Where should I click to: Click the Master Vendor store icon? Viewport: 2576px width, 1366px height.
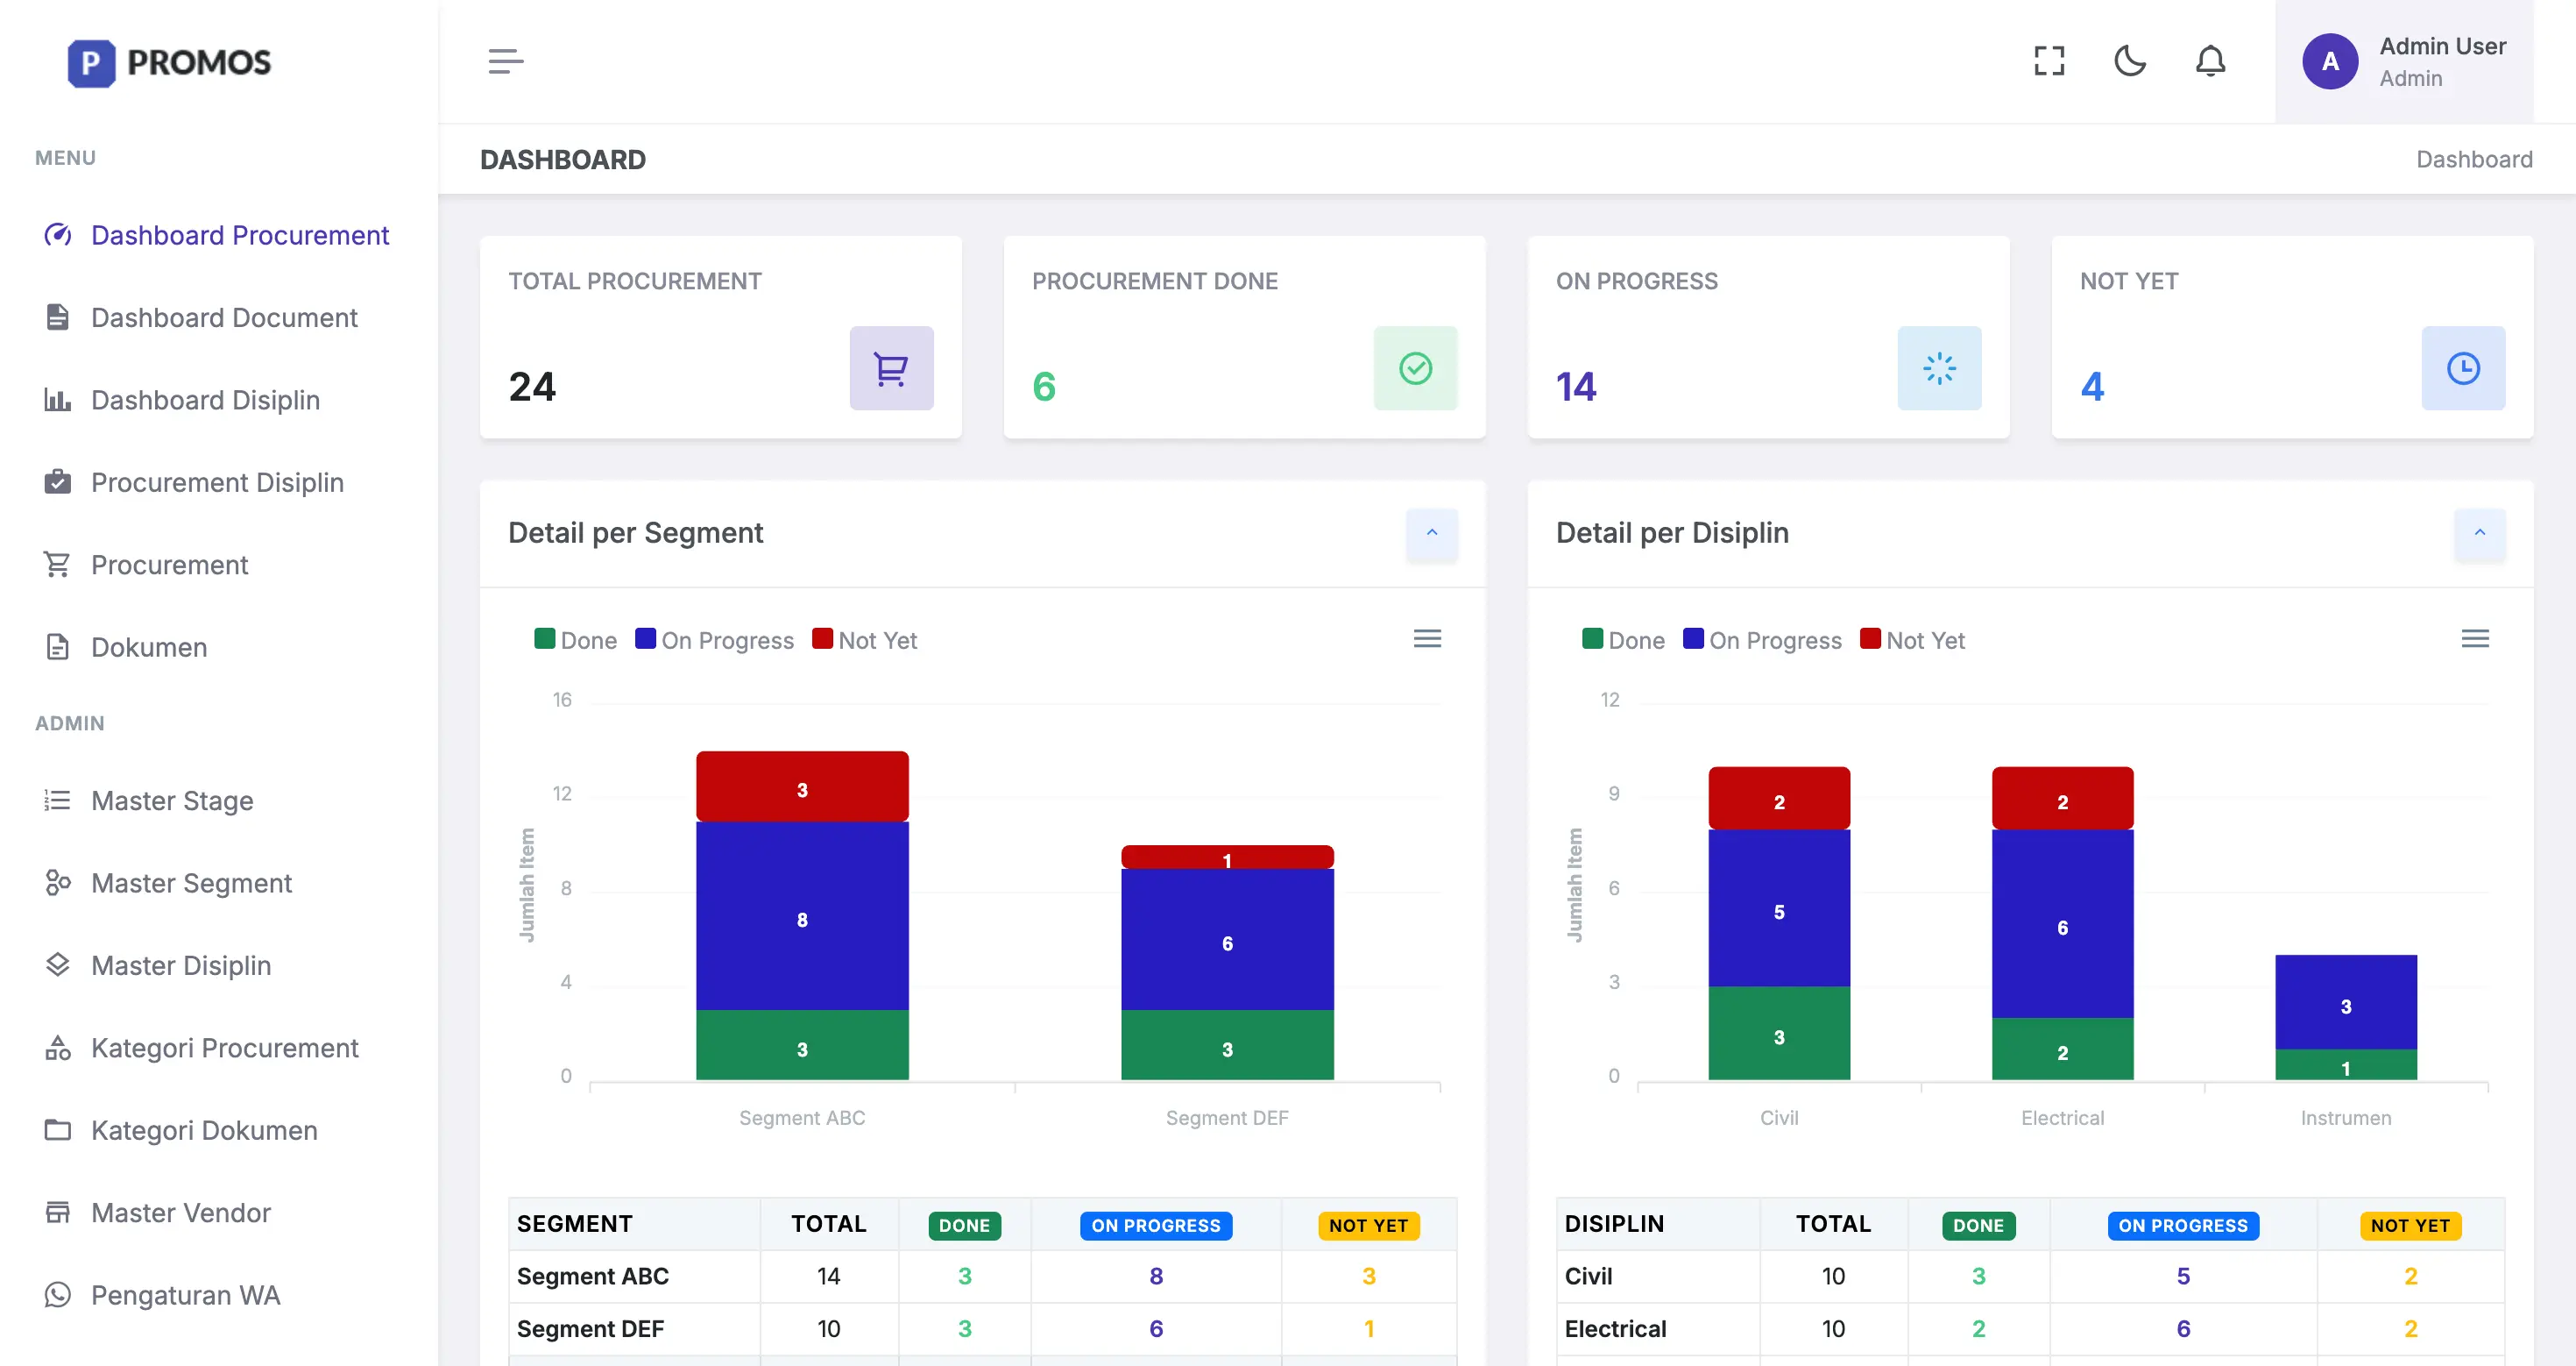click(x=58, y=1213)
